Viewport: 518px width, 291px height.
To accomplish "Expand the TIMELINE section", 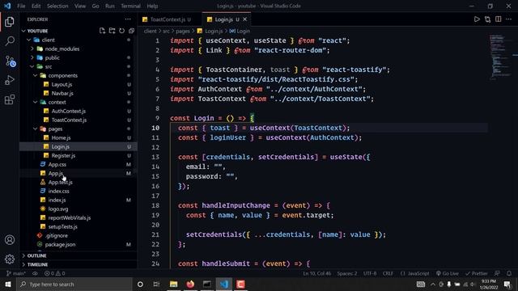I will pyautogui.click(x=79, y=264).
